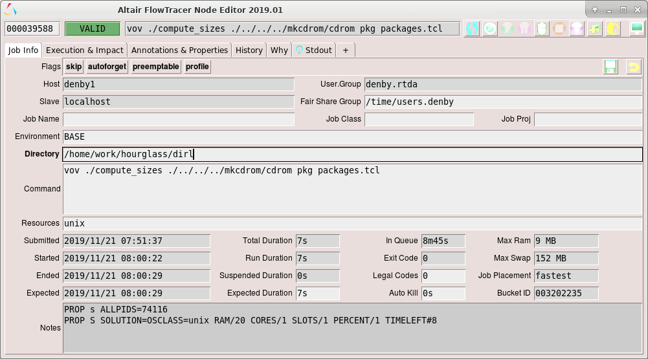
Task: Click the Ended timestamp field
Action: click(137, 276)
